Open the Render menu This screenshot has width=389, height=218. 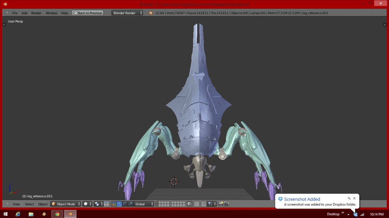point(36,13)
